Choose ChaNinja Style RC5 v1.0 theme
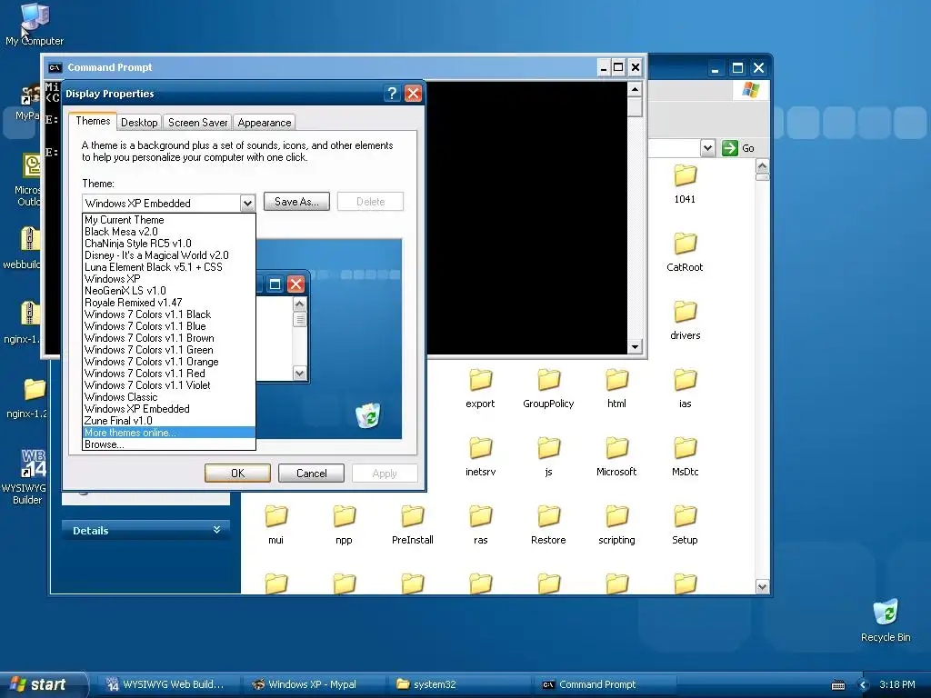The width and height of the screenshot is (931, 698). (x=168, y=244)
